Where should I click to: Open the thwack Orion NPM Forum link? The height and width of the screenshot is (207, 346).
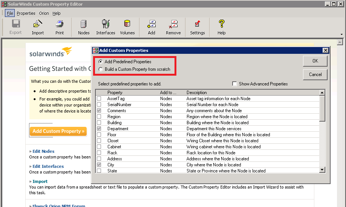point(59,205)
